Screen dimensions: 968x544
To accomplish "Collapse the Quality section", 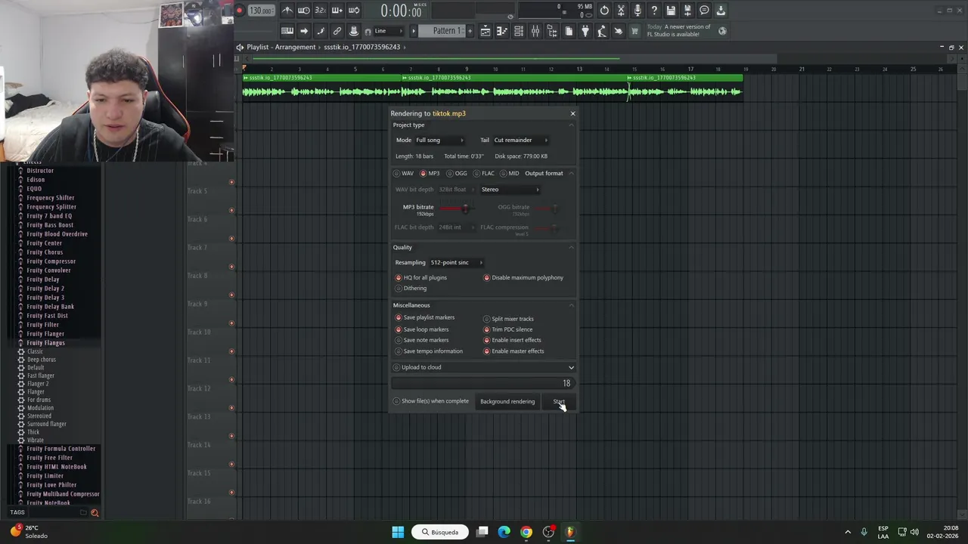I will pyautogui.click(x=571, y=247).
